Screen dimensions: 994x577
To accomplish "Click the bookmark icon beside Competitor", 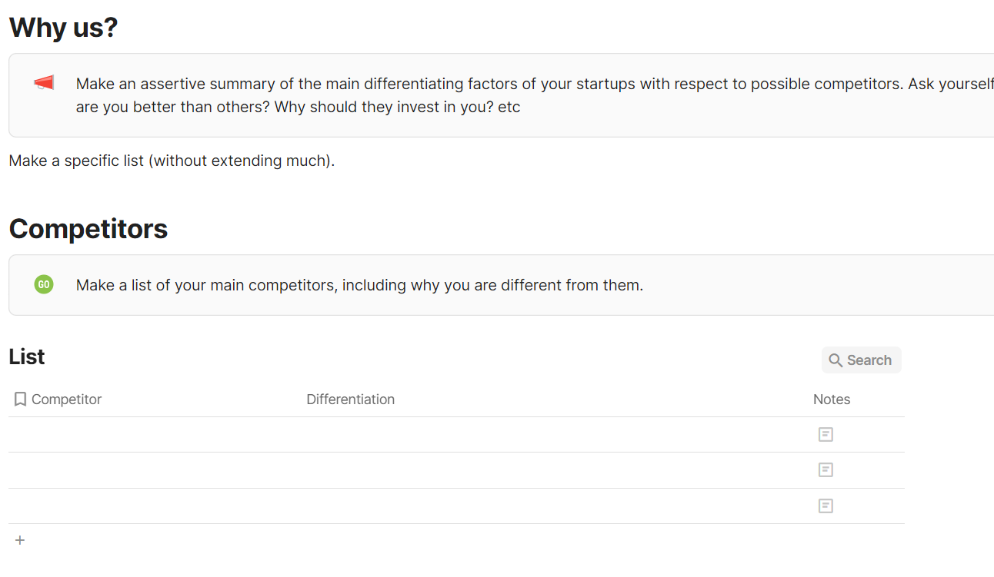I will point(21,400).
